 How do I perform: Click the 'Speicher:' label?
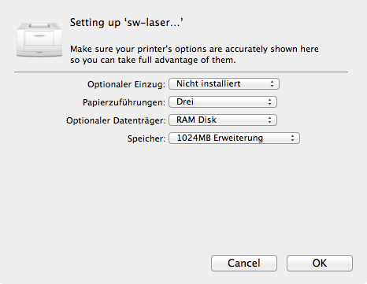[146, 138]
